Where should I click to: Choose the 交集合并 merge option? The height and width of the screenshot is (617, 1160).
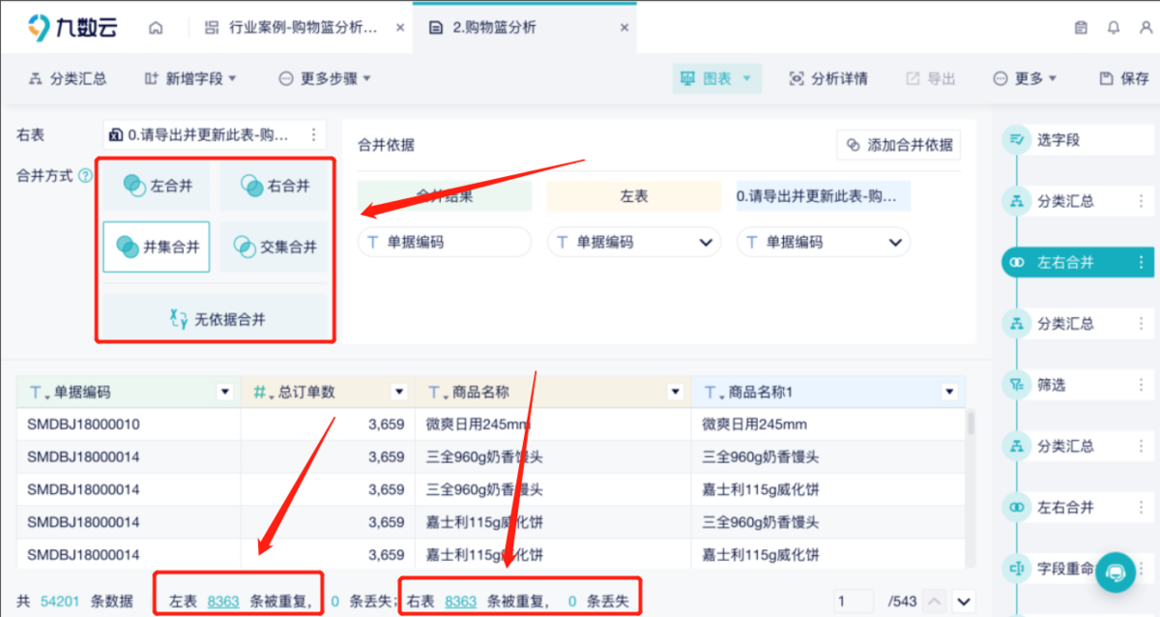(275, 247)
